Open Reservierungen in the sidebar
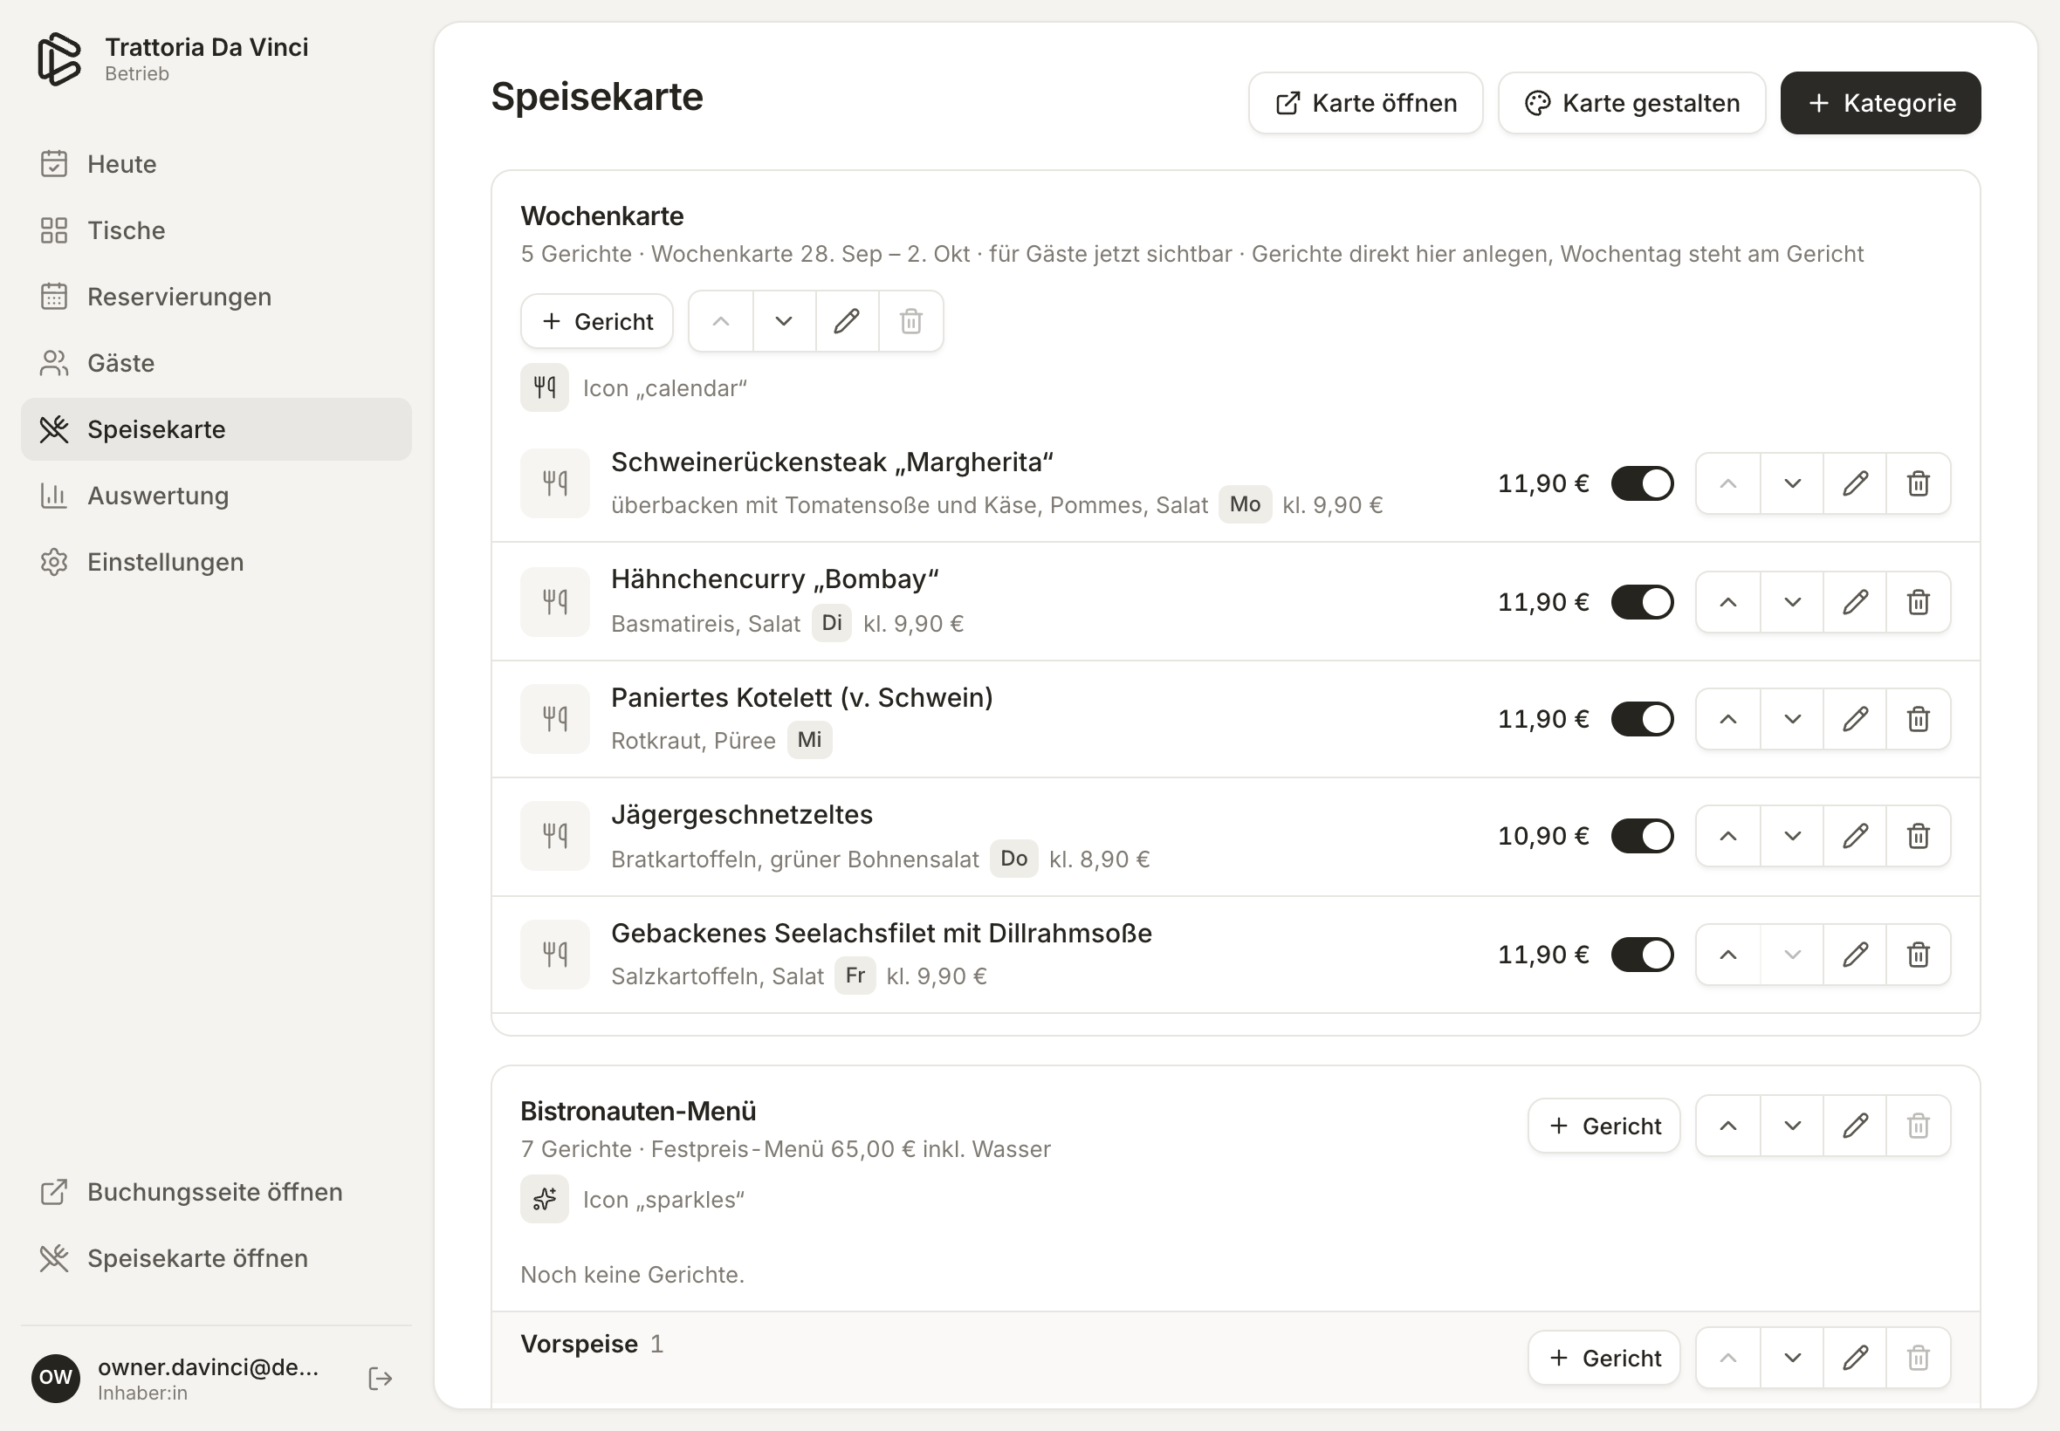Screen dimensions: 2060x1431 pyautogui.click(x=216, y=297)
